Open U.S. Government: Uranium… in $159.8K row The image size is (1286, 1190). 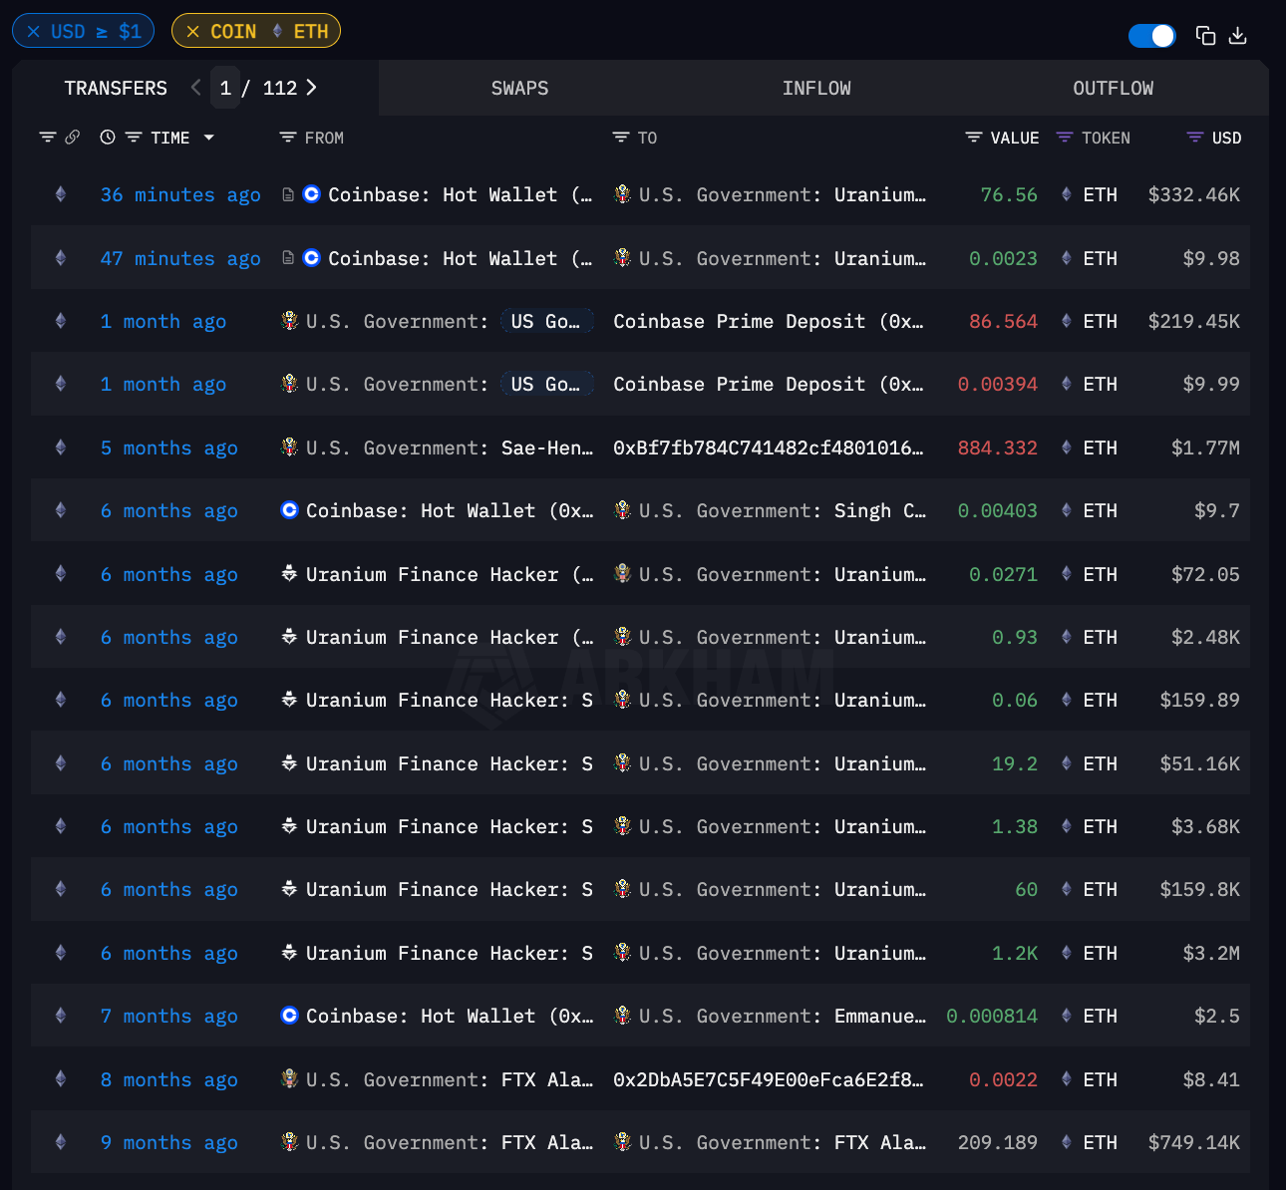coord(783,890)
